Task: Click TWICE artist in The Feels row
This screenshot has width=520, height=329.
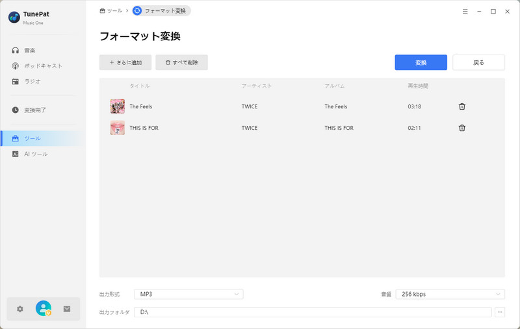Action: (250, 106)
